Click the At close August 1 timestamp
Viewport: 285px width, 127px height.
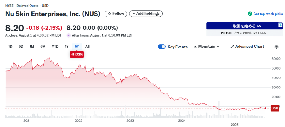(33, 35)
